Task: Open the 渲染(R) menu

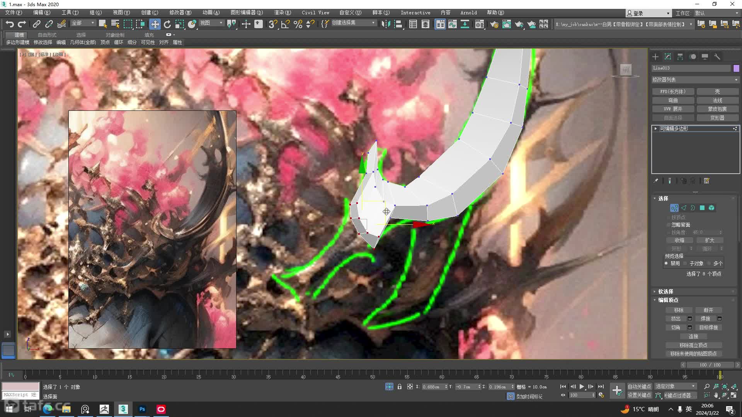Action: (283, 13)
